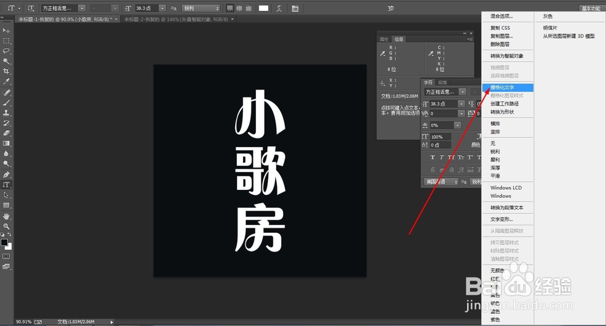
Task: Select the Brush tool
Action: [x=6, y=103]
